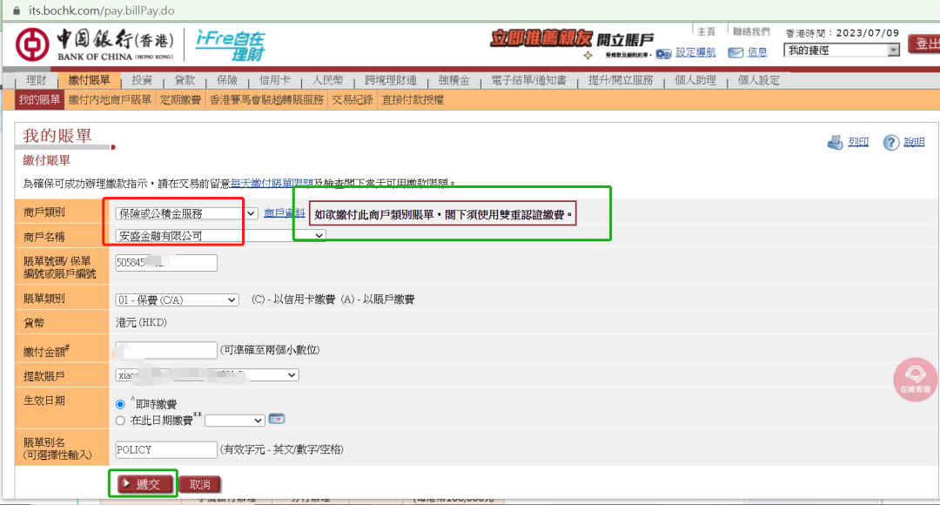Open the 強積金 tab

coord(453,80)
